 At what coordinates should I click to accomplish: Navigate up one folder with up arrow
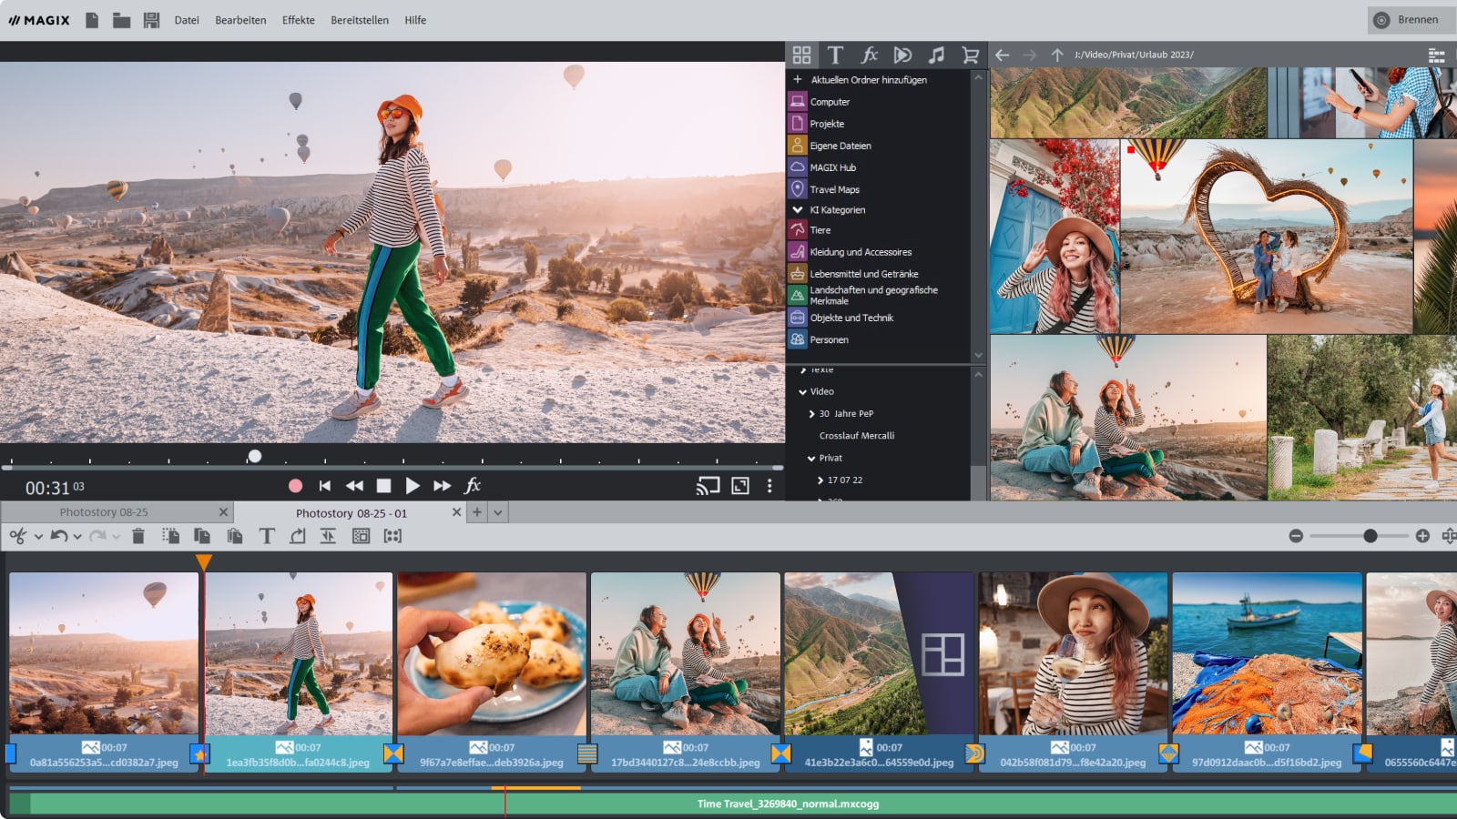click(1056, 55)
